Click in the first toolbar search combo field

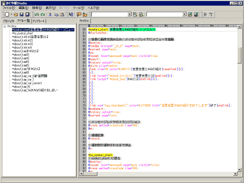[110, 14]
